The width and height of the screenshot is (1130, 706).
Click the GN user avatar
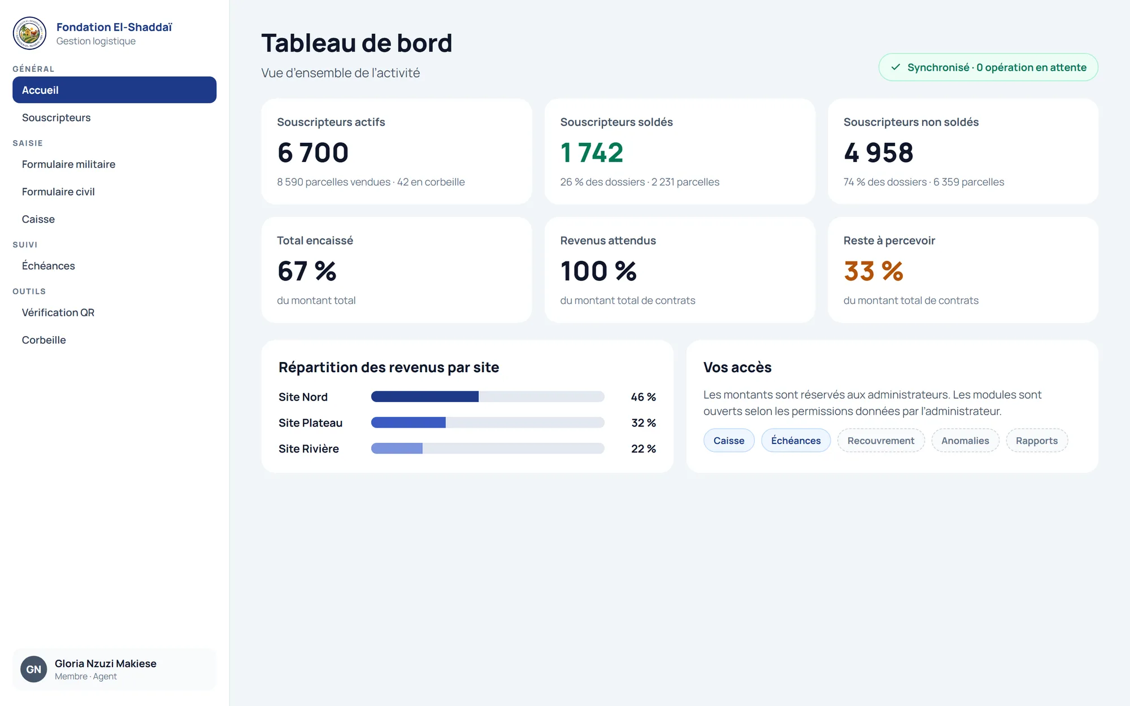34,669
